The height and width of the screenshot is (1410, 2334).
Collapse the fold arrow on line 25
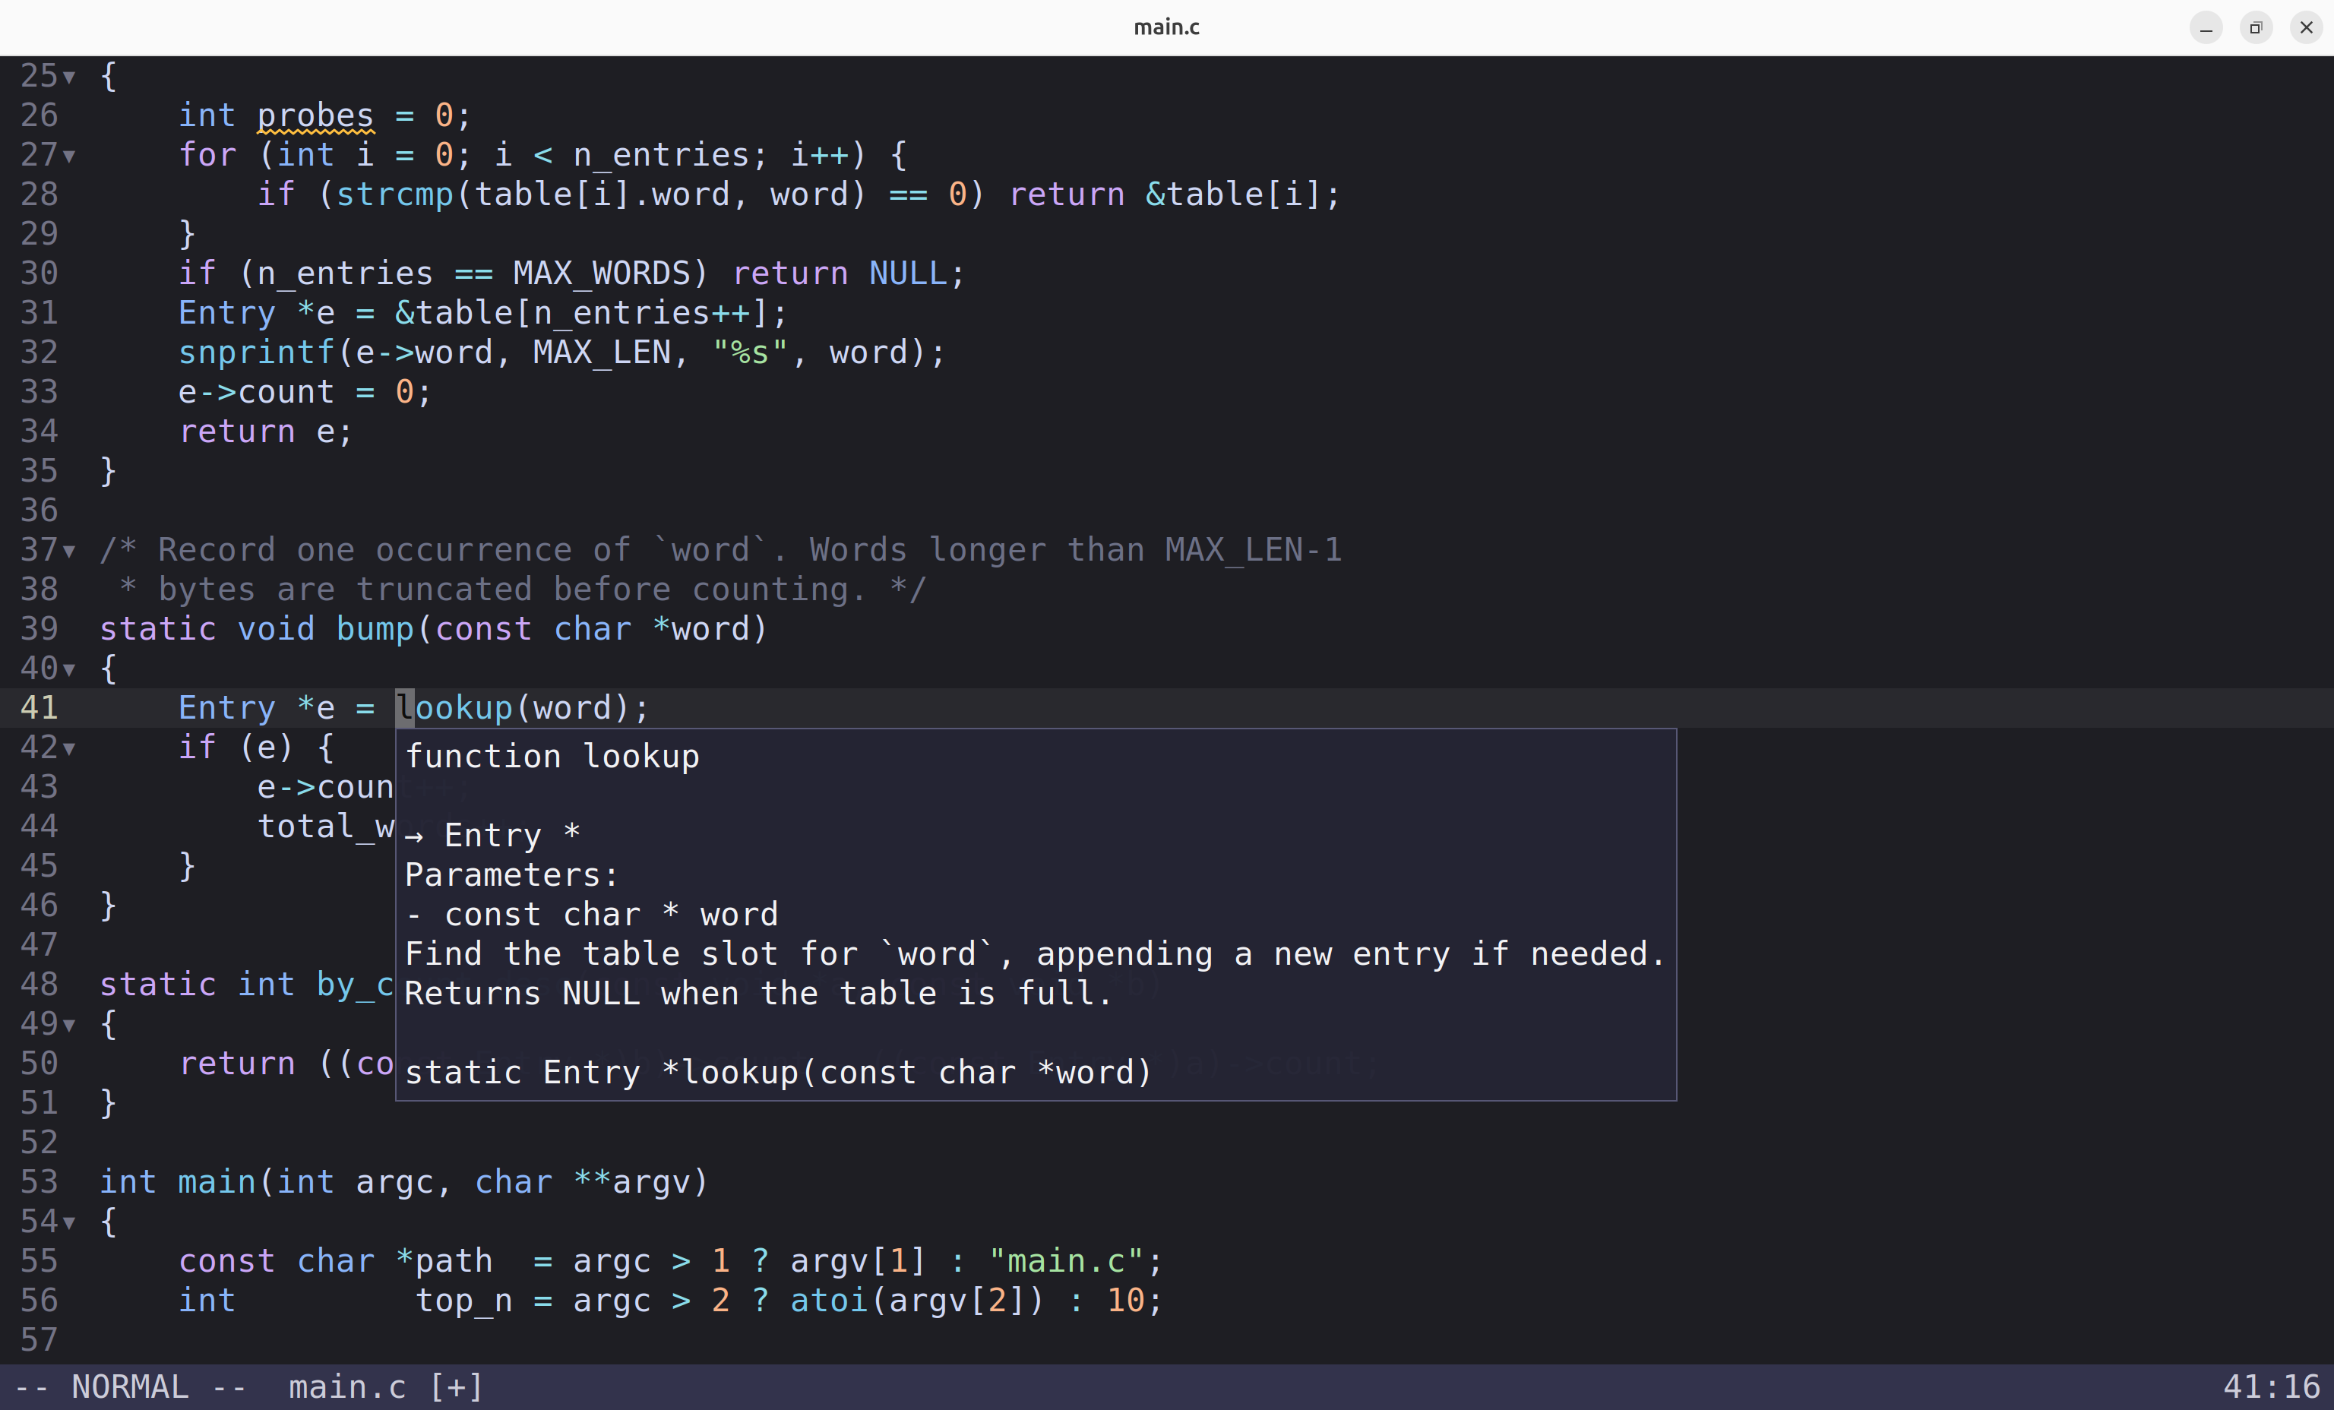[69, 77]
